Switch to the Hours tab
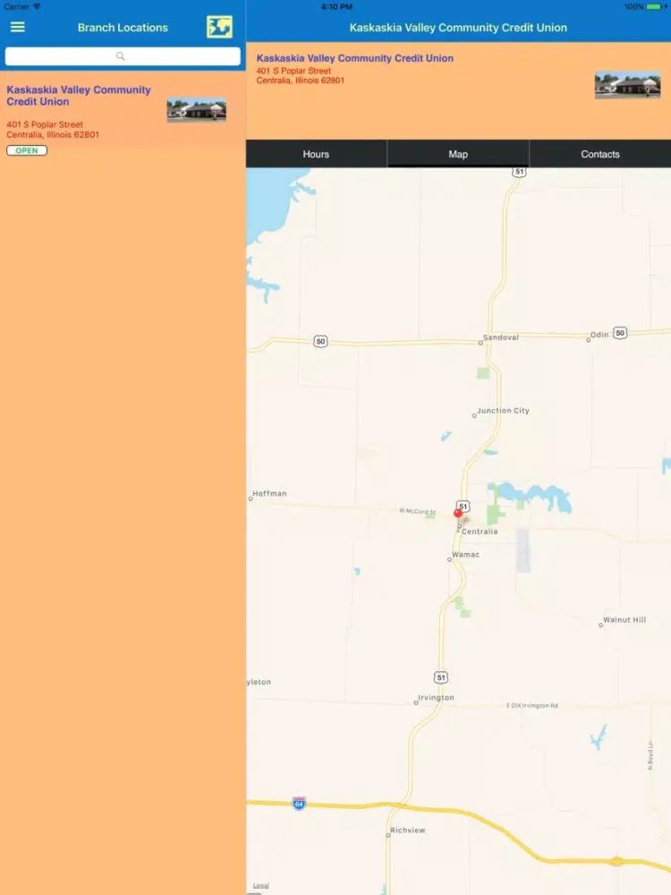 [x=316, y=154]
